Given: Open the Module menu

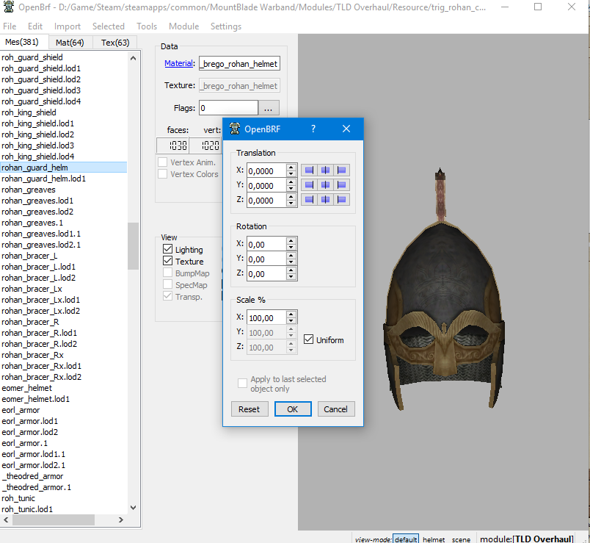Looking at the screenshot, I should tap(183, 26).
